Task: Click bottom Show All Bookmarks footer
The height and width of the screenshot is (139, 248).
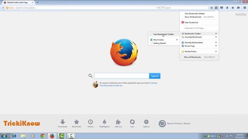Action: tap(199, 57)
